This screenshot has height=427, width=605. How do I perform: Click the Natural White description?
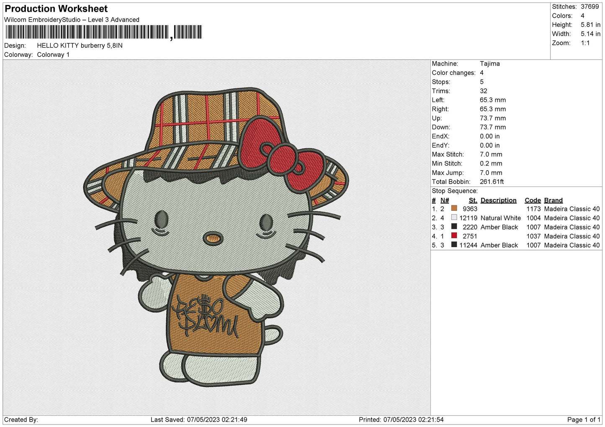pyautogui.click(x=500, y=218)
